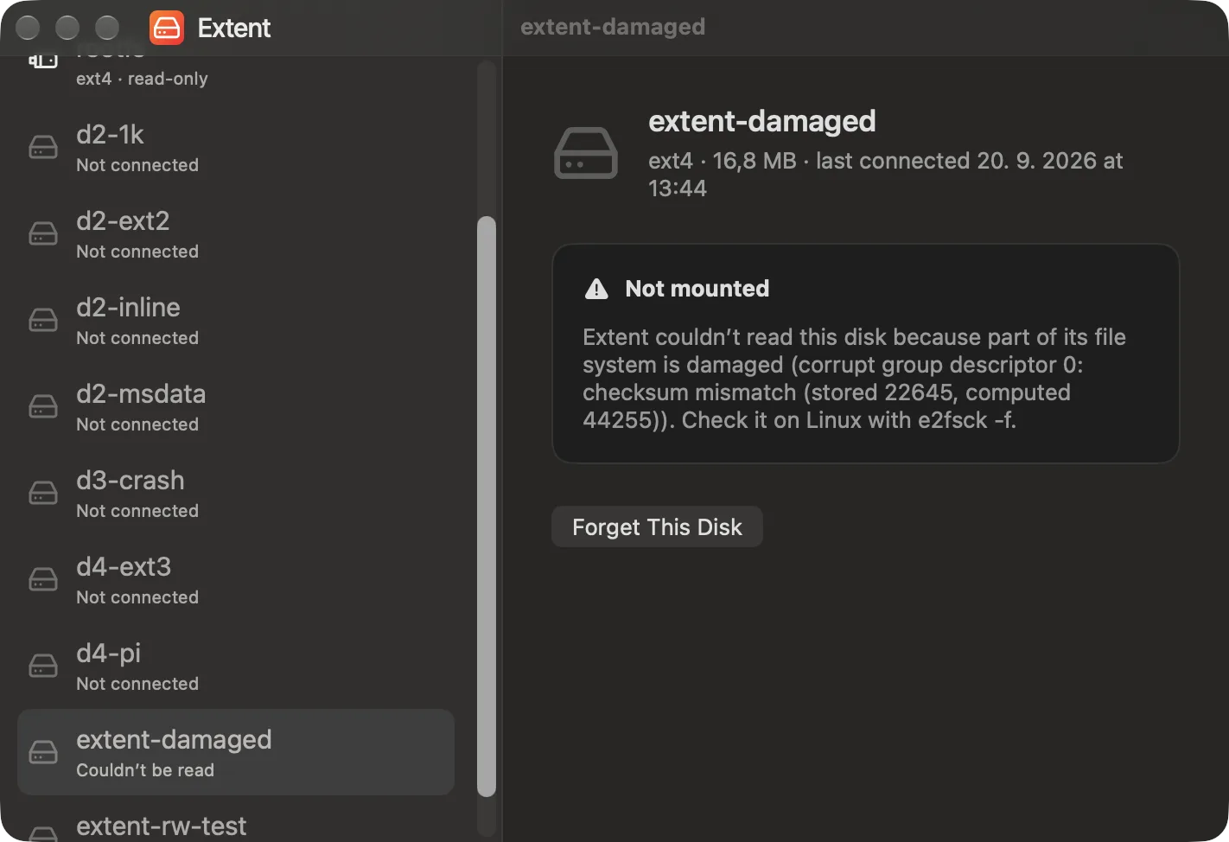
Task: Click the extent-damaged heading in detail pane
Action: (762, 121)
